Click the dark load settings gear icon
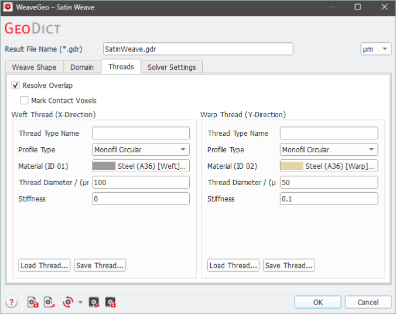Viewport: 396px width, 314px height. [x=94, y=302]
